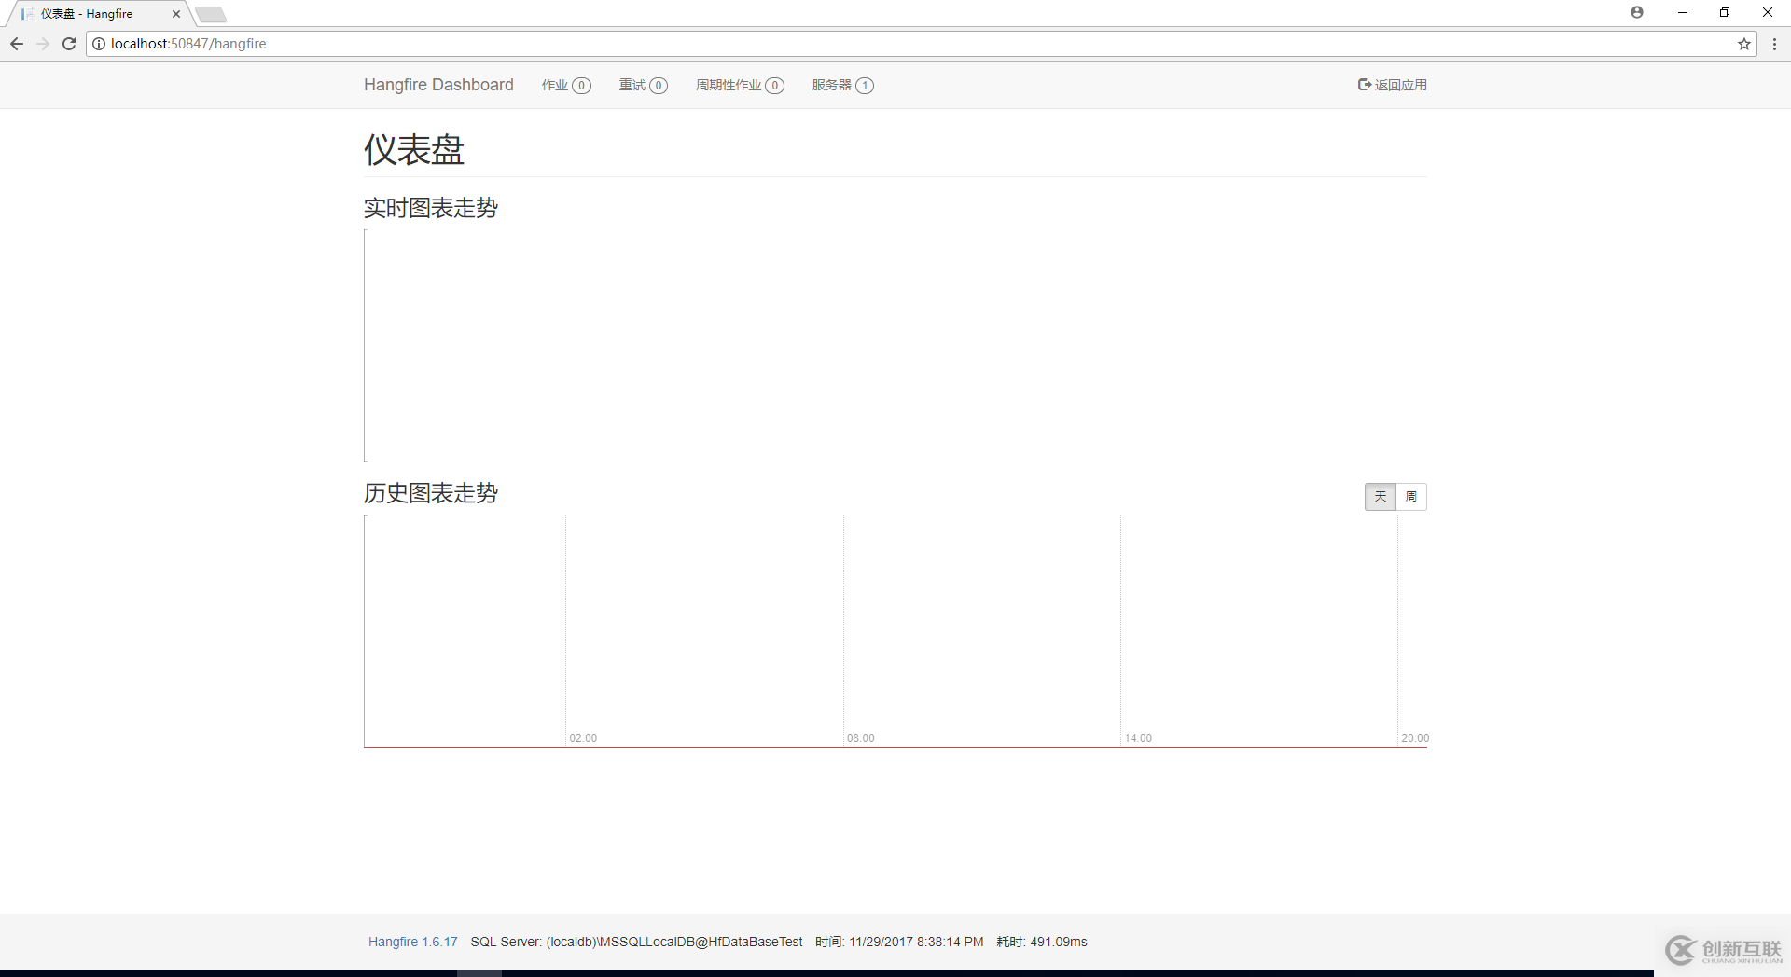
Task: Click the browser reload icon
Action: (69, 43)
